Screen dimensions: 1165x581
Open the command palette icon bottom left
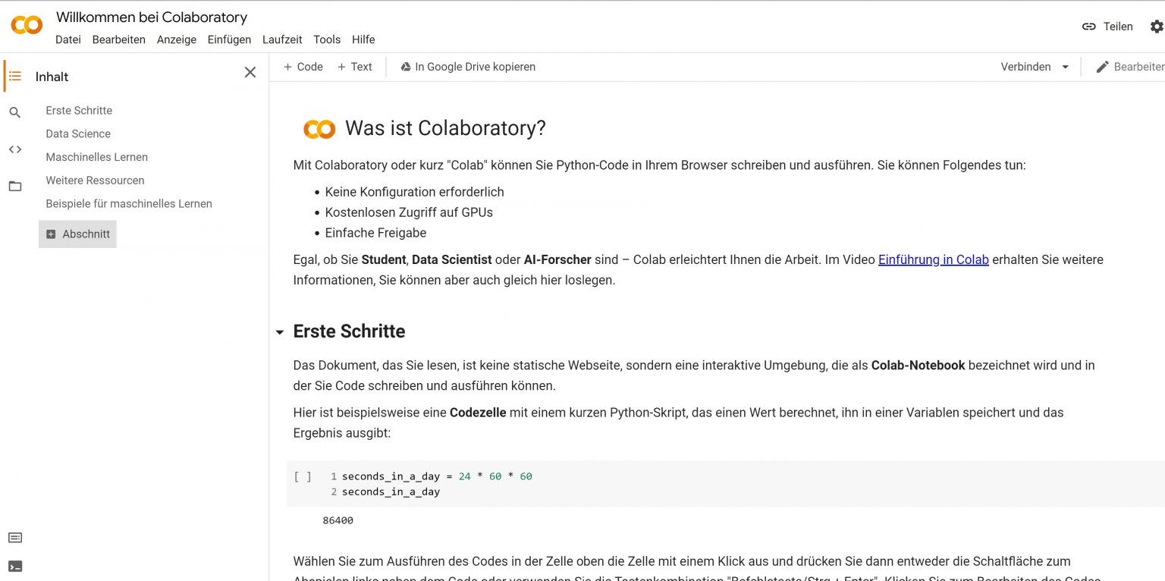point(15,537)
